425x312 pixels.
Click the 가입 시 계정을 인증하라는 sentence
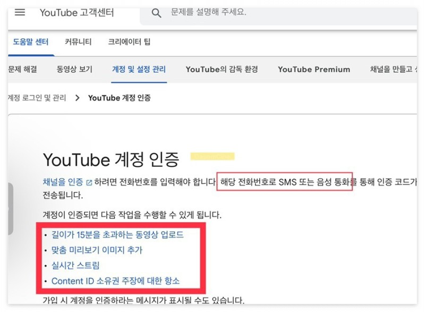point(143,300)
